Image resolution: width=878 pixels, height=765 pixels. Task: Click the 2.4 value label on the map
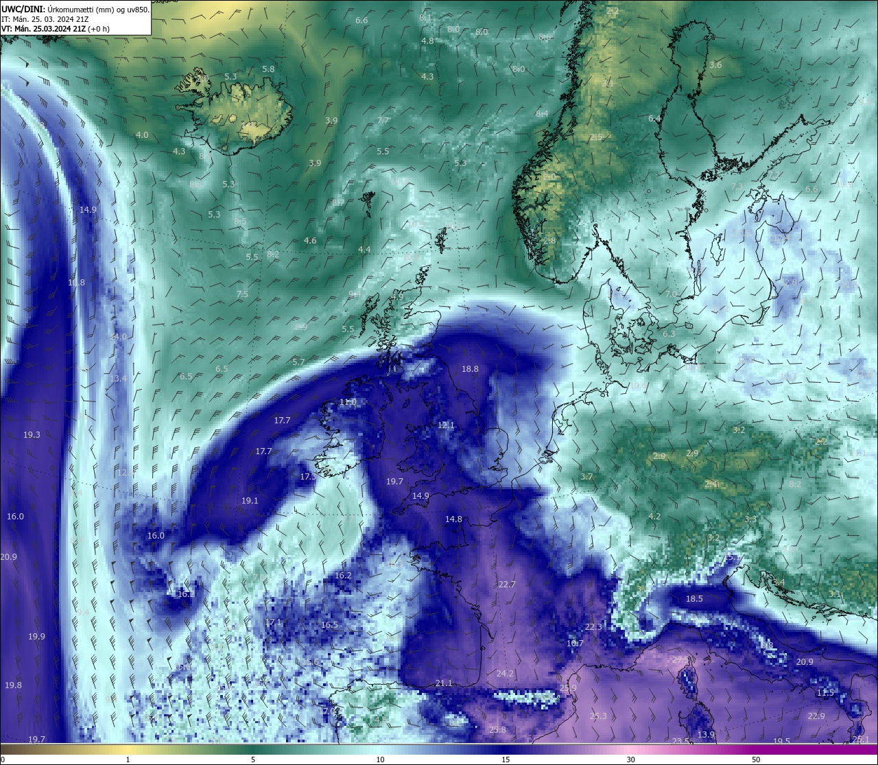(x=711, y=484)
